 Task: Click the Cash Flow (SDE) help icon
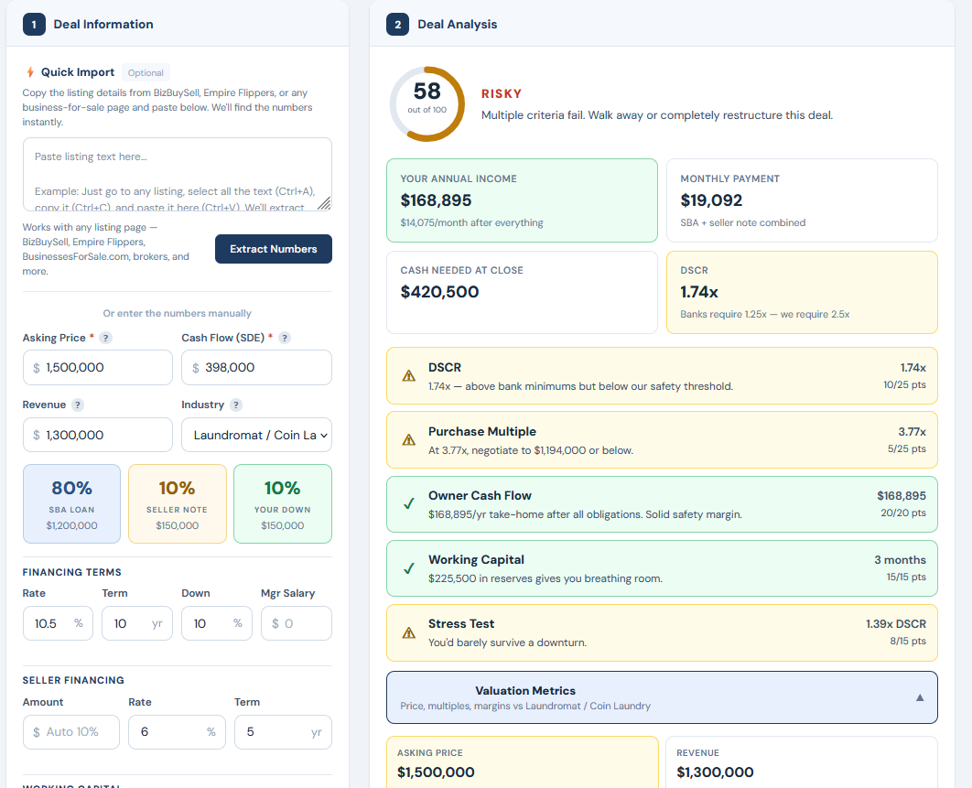point(284,338)
